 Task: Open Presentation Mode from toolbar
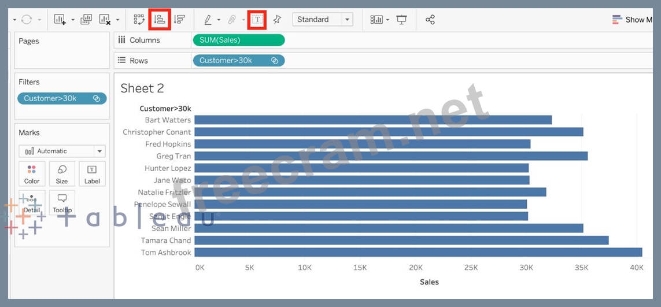pyautogui.click(x=401, y=20)
